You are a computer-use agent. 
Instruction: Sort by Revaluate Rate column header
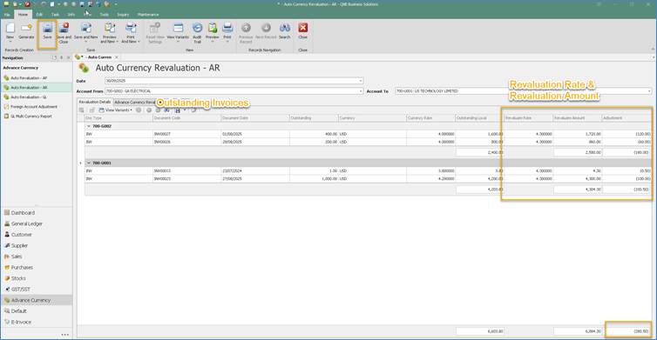point(528,118)
